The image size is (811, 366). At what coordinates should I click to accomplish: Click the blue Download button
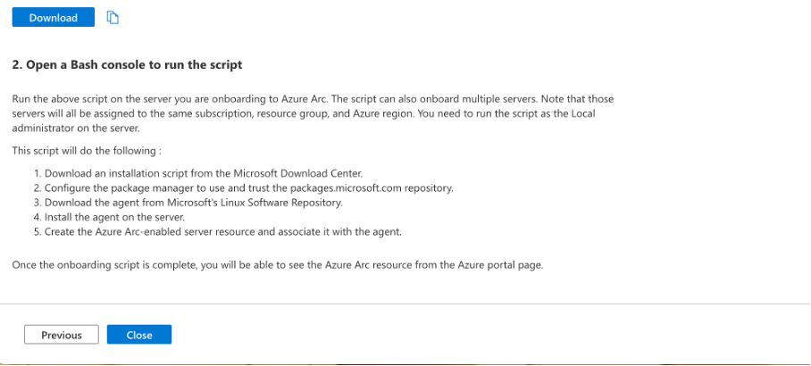click(x=54, y=18)
